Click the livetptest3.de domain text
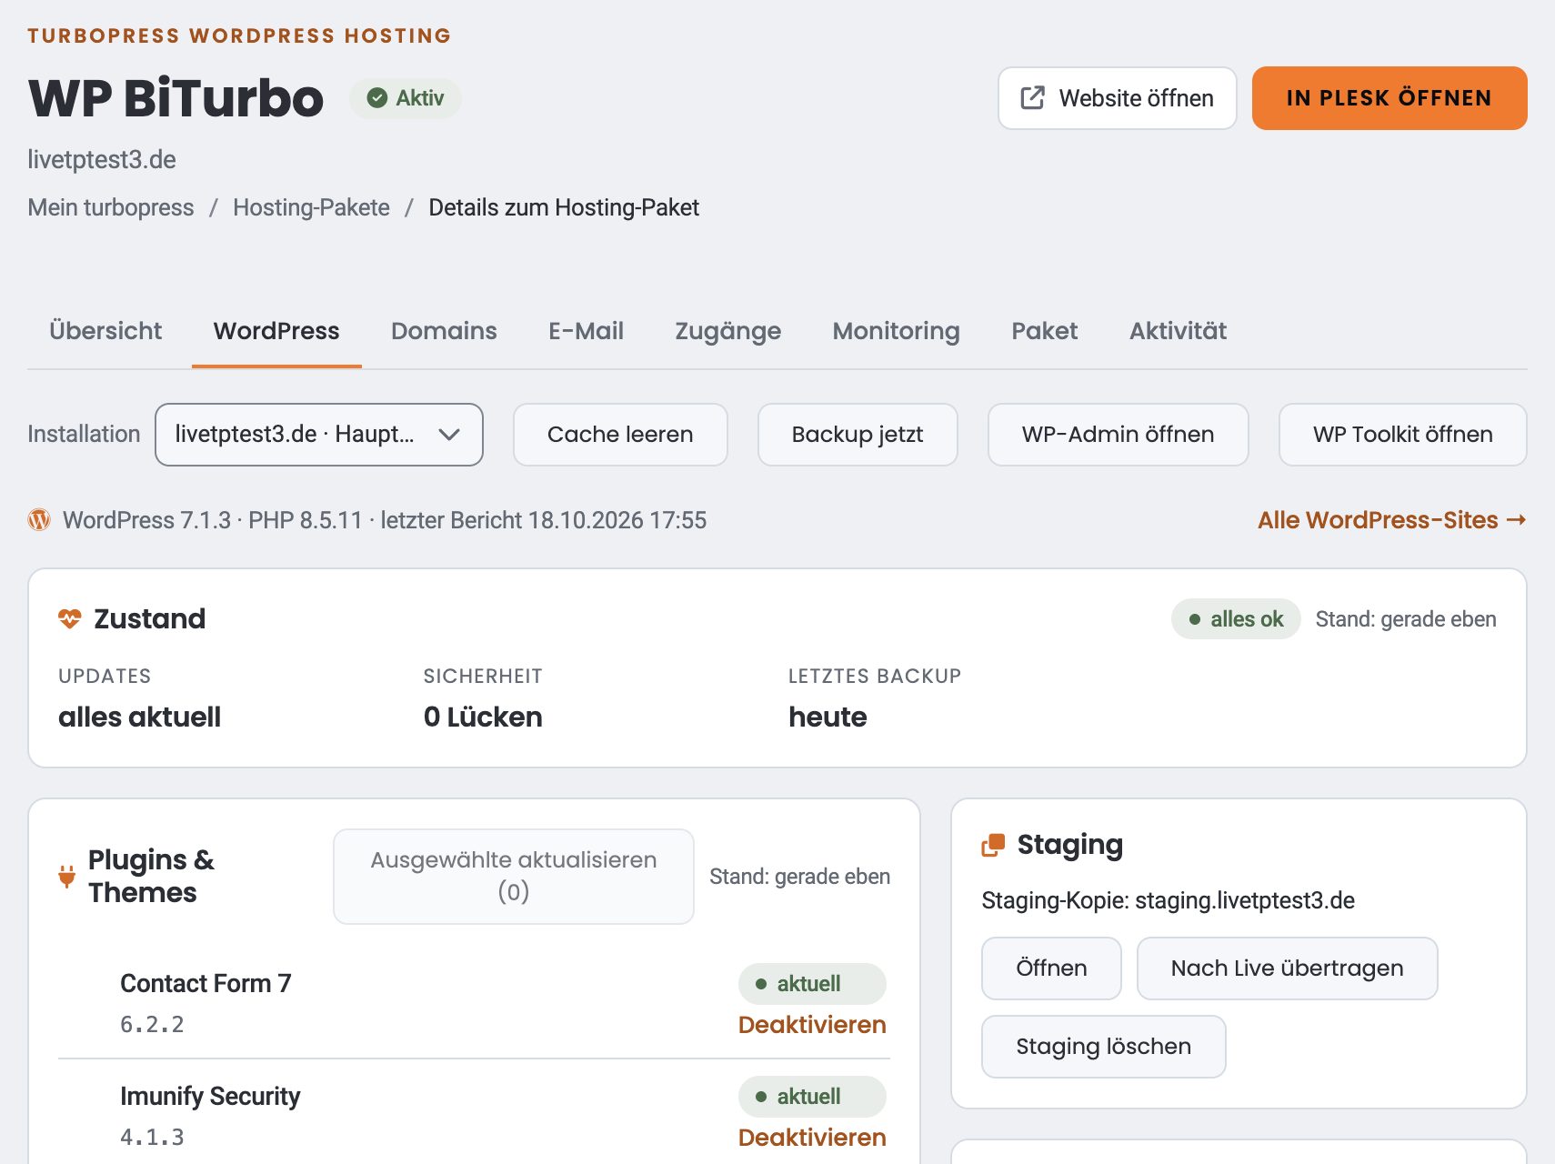The height and width of the screenshot is (1164, 1555). 102,160
